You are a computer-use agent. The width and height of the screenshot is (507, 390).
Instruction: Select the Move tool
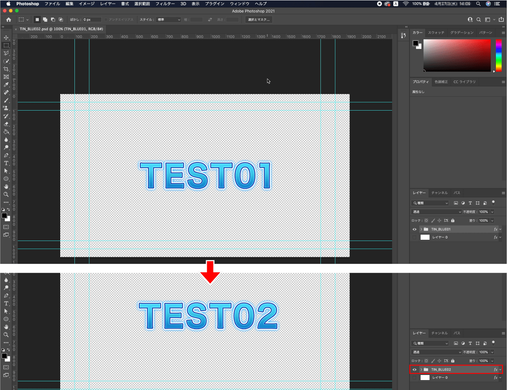coord(6,38)
